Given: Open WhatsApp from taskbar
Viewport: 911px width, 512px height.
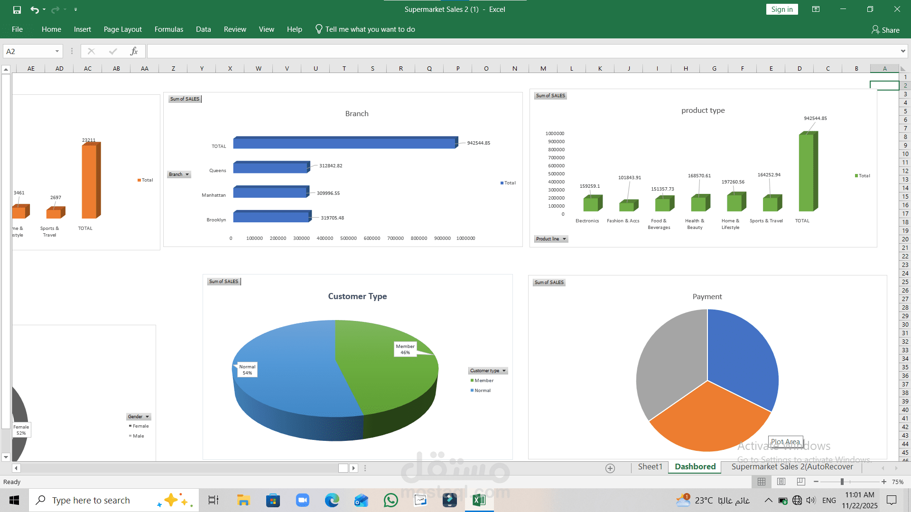Looking at the screenshot, I should (x=391, y=500).
